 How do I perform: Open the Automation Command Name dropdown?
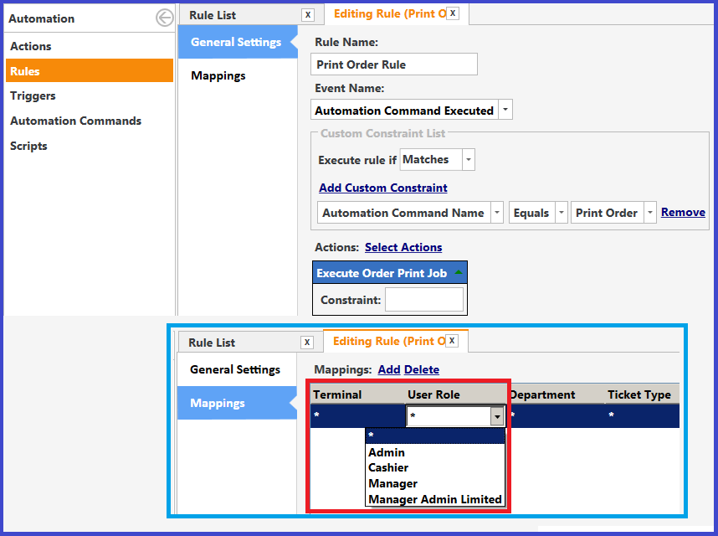[497, 213]
